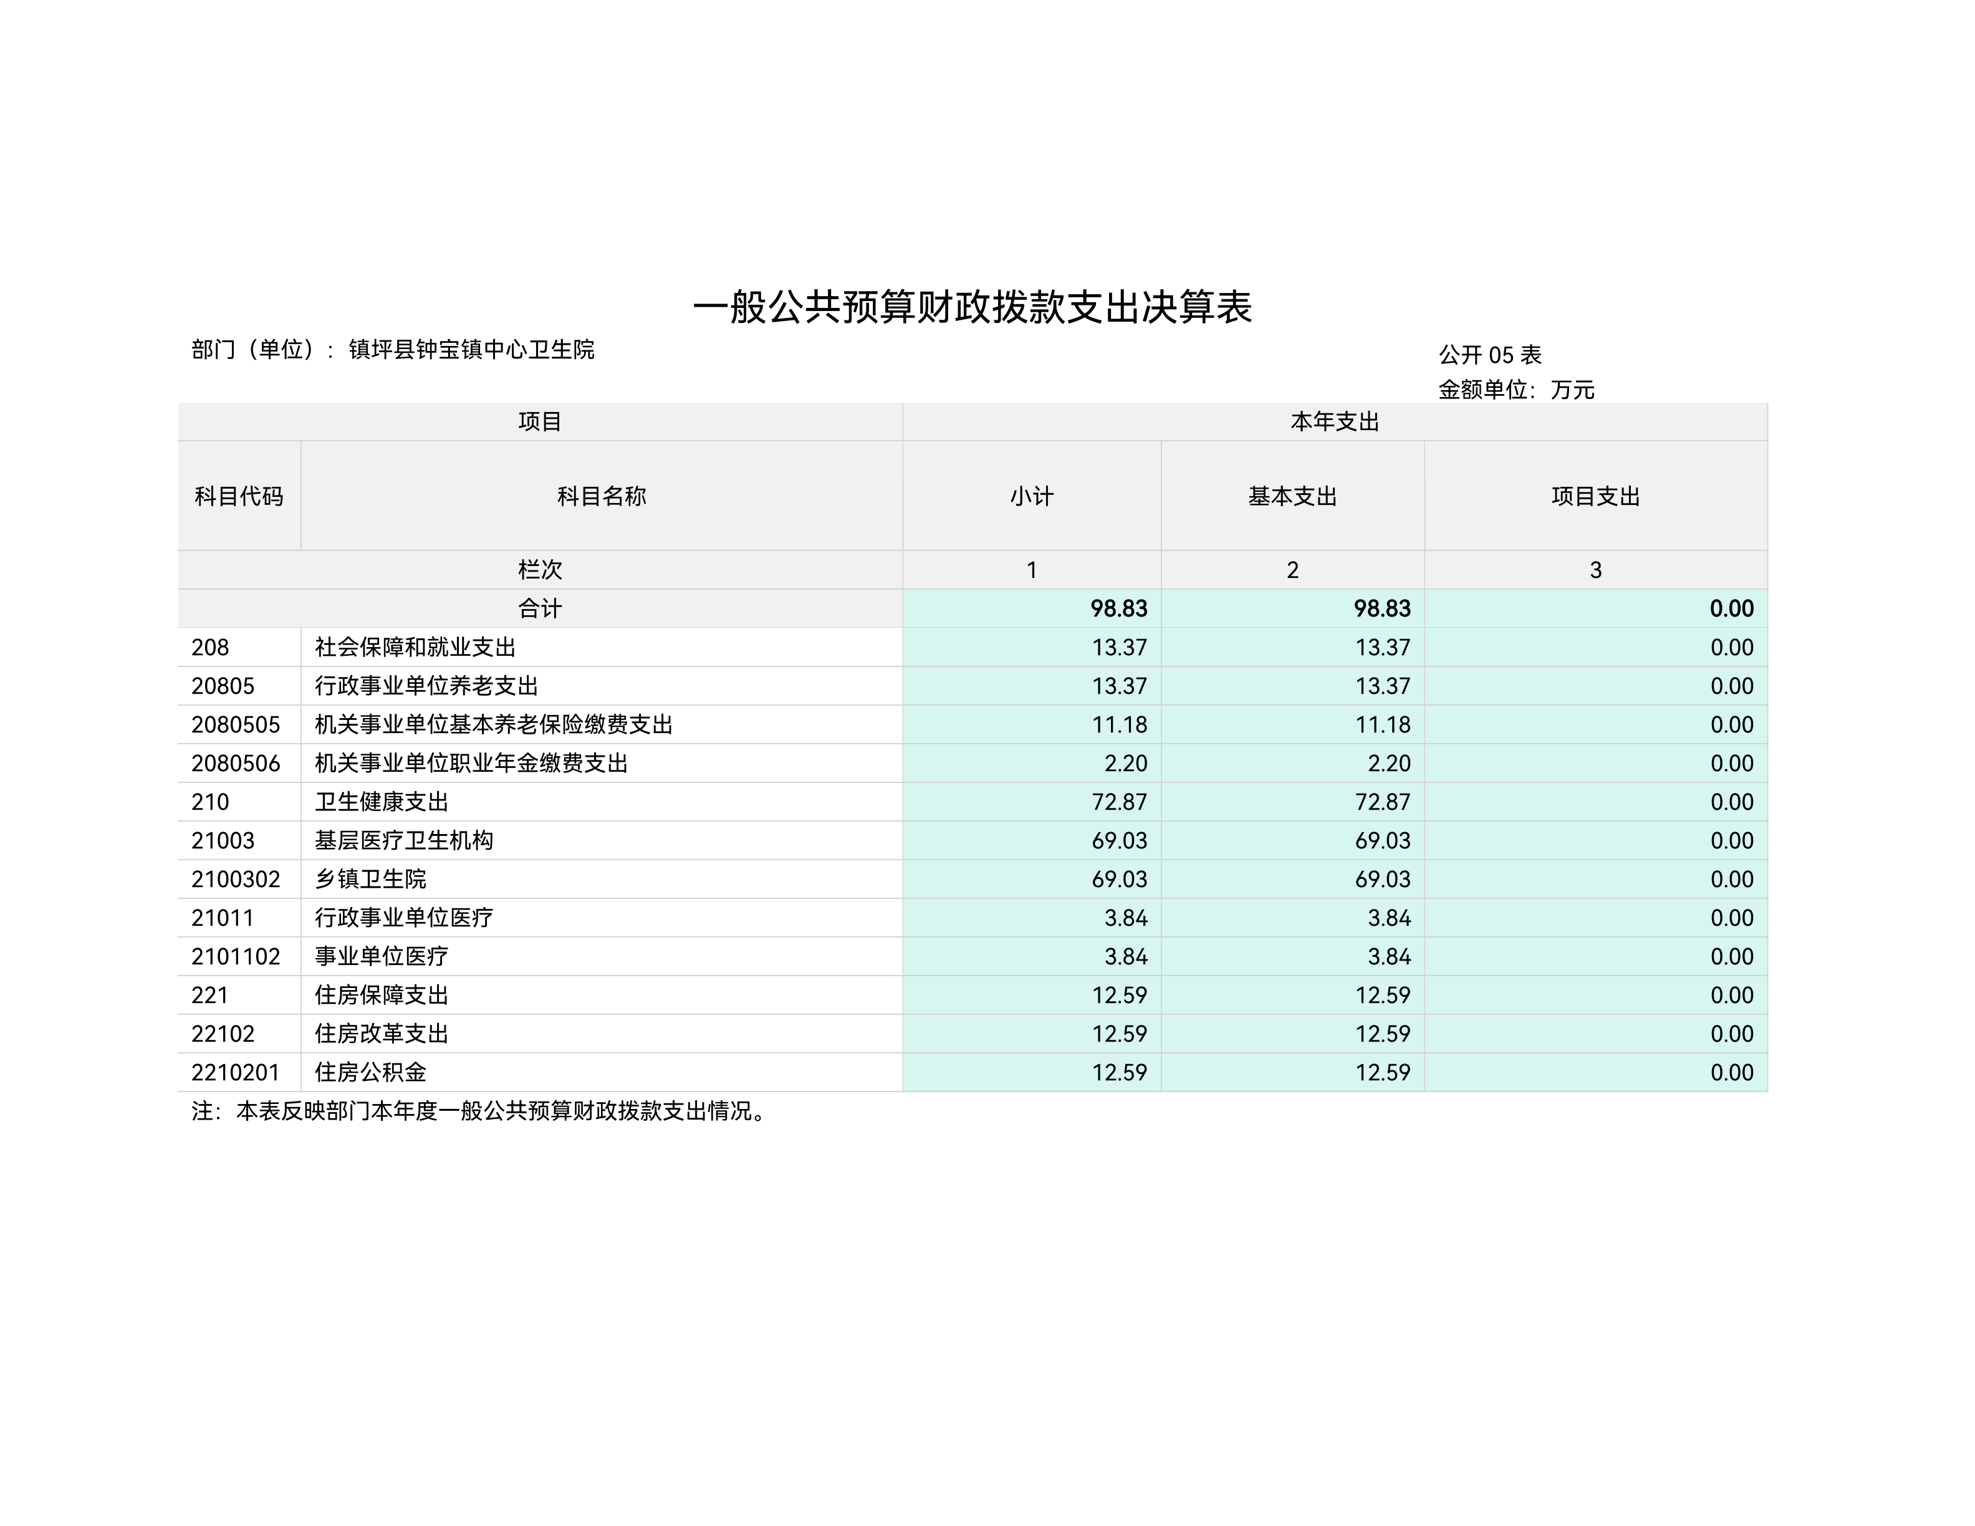Viewport: 1975px width, 1526px height.
Task: Click the 项目支出 column header
Action: (1596, 496)
